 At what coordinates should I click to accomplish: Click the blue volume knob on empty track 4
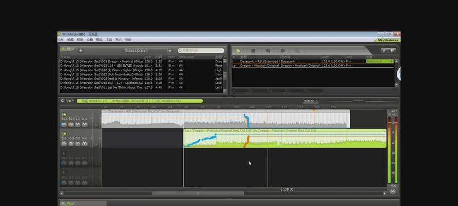(64, 183)
